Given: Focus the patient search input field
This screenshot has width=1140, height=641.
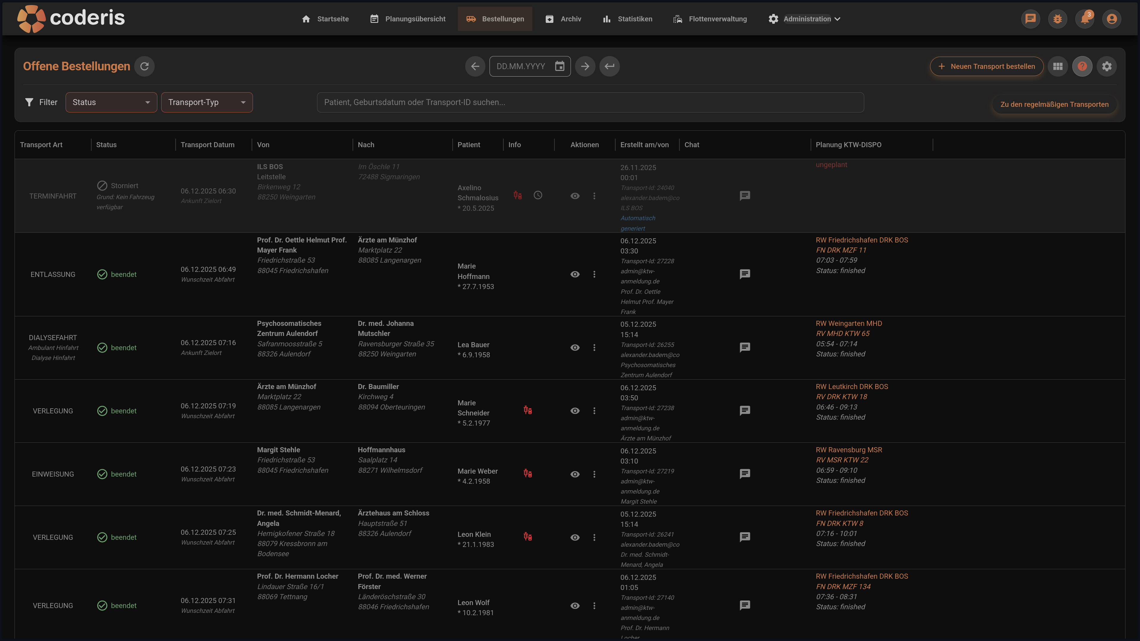Looking at the screenshot, I should (590, 102).
